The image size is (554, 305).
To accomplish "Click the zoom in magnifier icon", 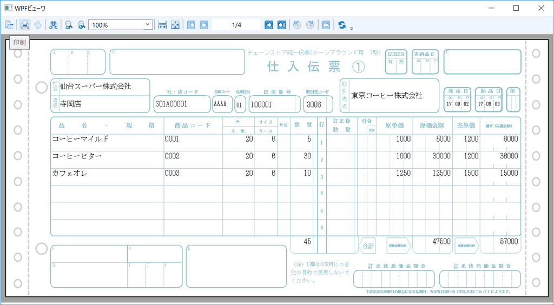I will [82, 25].
